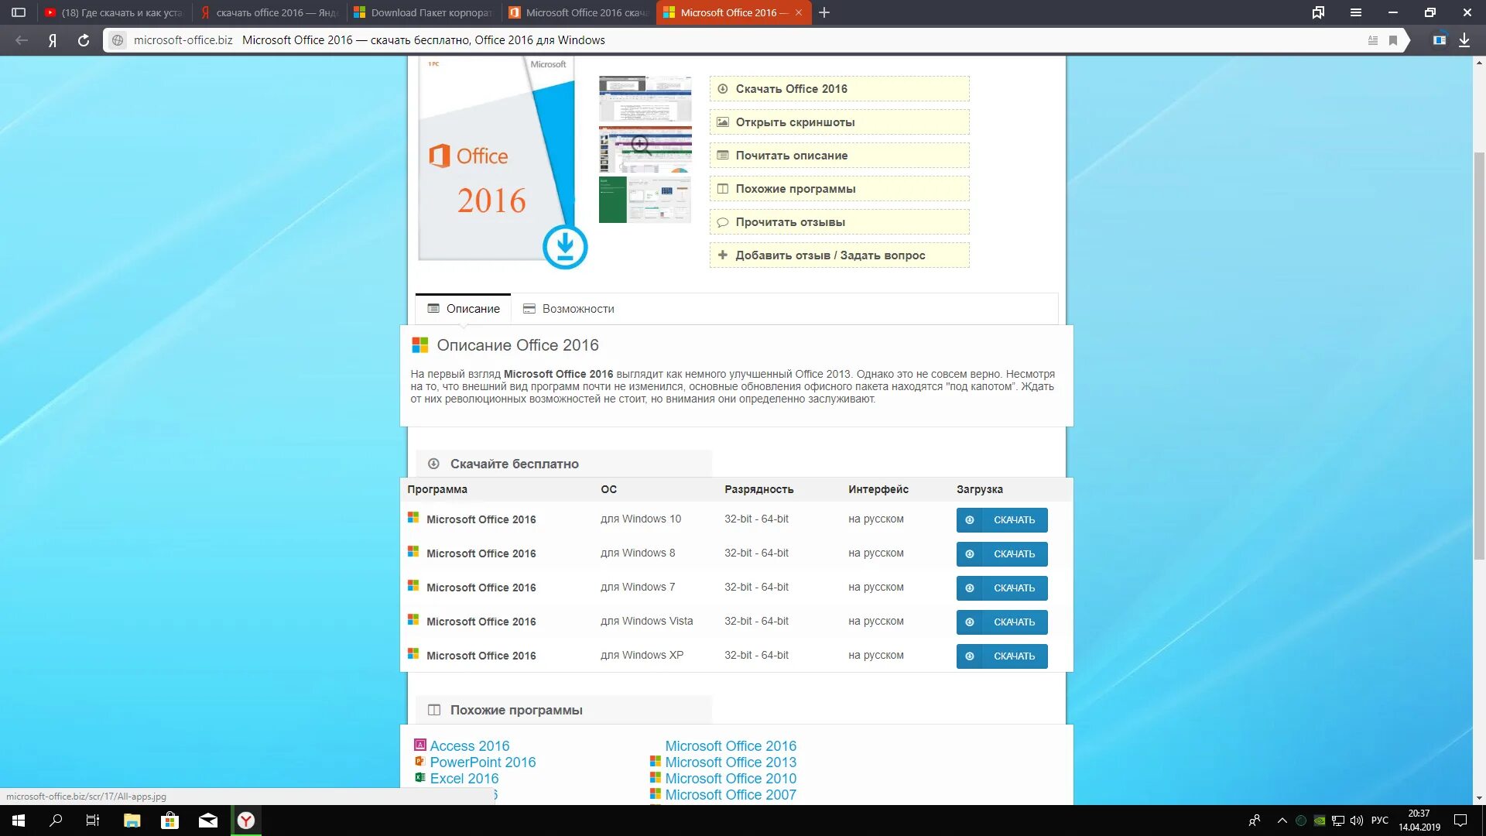Switch input language РУС
Screen dimensions: 1486x836
1380,821
